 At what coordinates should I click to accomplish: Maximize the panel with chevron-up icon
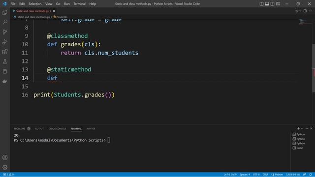click(x=307, y=128)
